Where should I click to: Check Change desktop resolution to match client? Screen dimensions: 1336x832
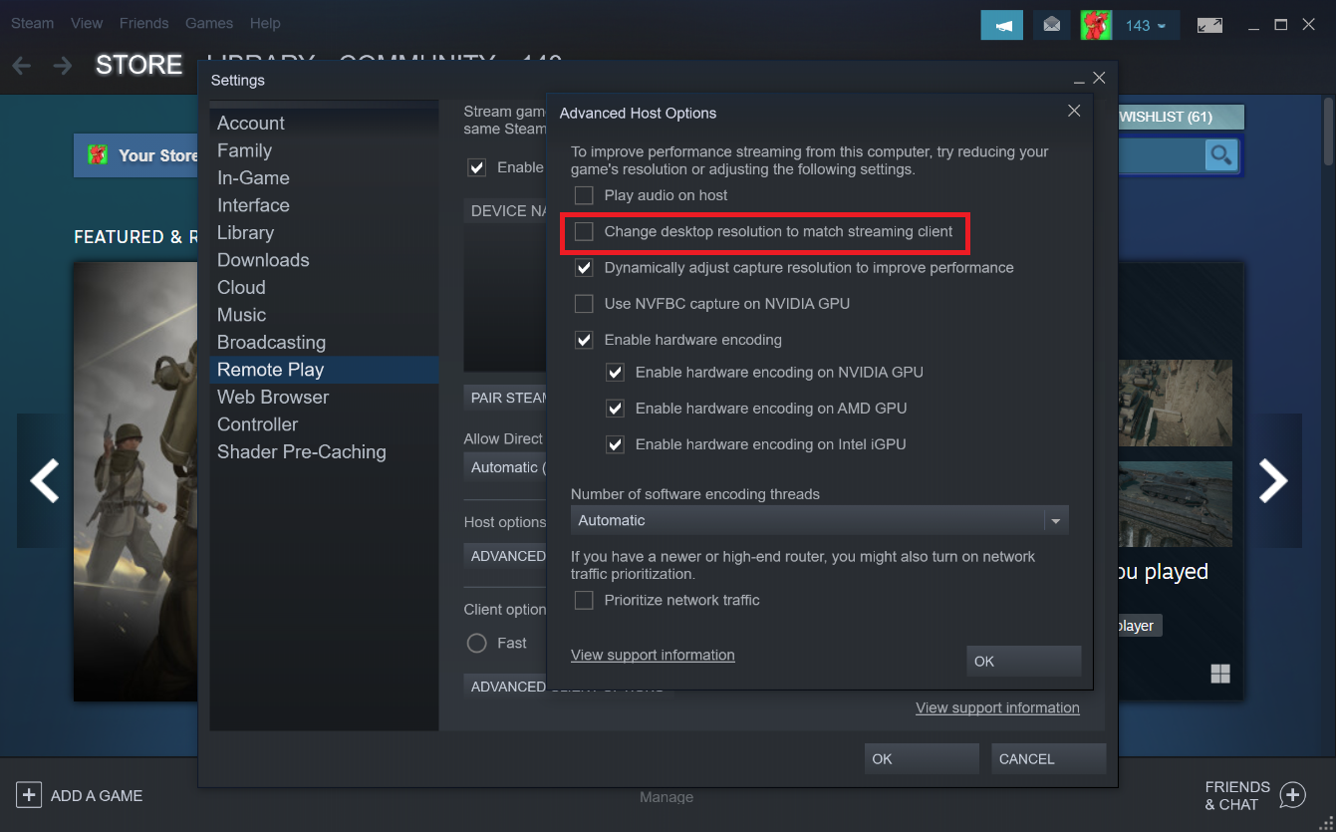click(x=584, y=231)
